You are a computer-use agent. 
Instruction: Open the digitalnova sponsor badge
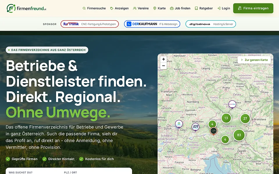click(x=211, y=24)
